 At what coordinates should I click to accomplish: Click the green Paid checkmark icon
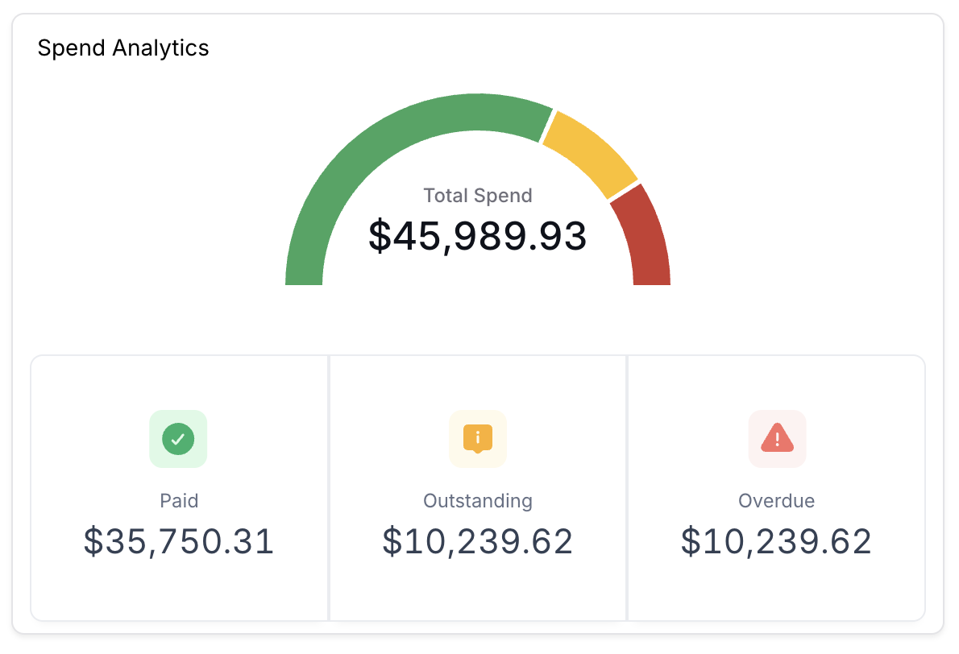[x=178, y=439]
